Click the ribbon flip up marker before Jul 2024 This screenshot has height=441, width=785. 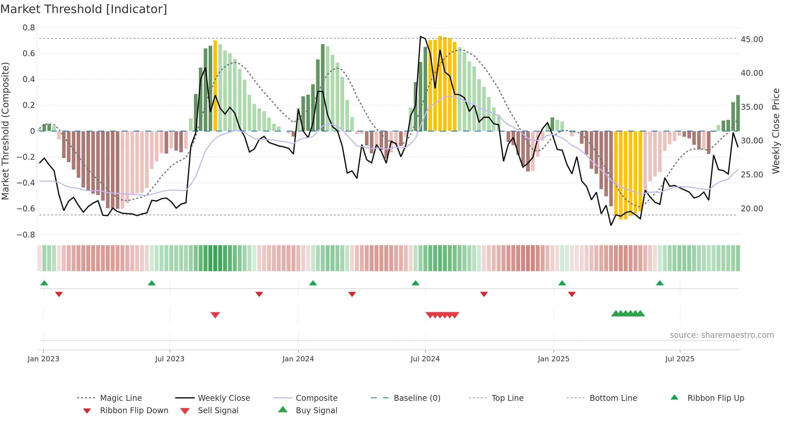click(x=416, y=283)
